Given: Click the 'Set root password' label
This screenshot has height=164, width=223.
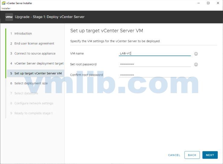Looking at the screenshot, I should pyautogui.click(x=83, y=64).
